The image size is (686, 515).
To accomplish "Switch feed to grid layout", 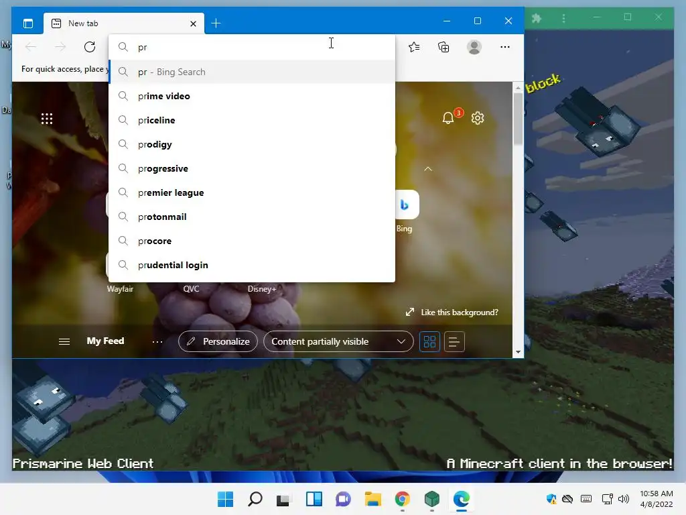I will [429, 341].
